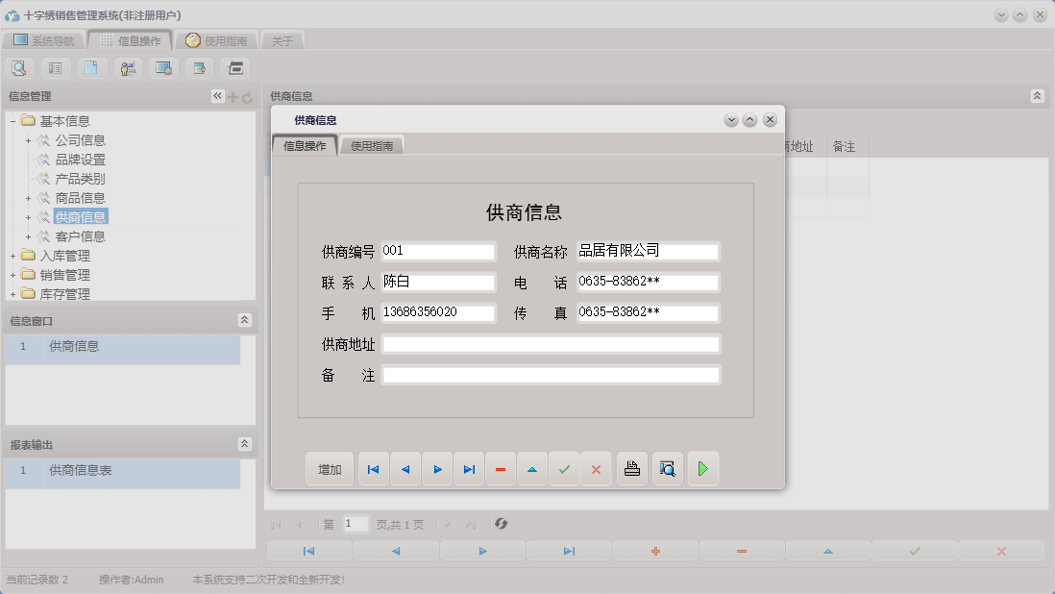1055x594 pixels.
Task: Open print preview in the 供商信息 dialog
Action: (667, 468)
